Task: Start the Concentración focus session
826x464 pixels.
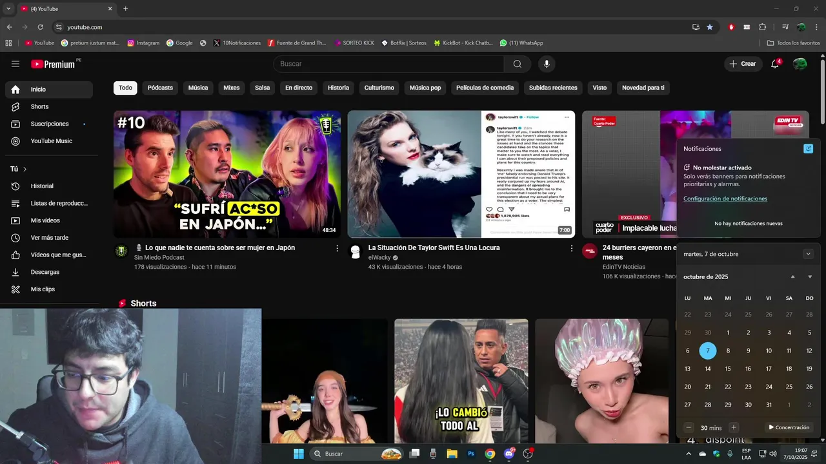Action: click(789, 427)
